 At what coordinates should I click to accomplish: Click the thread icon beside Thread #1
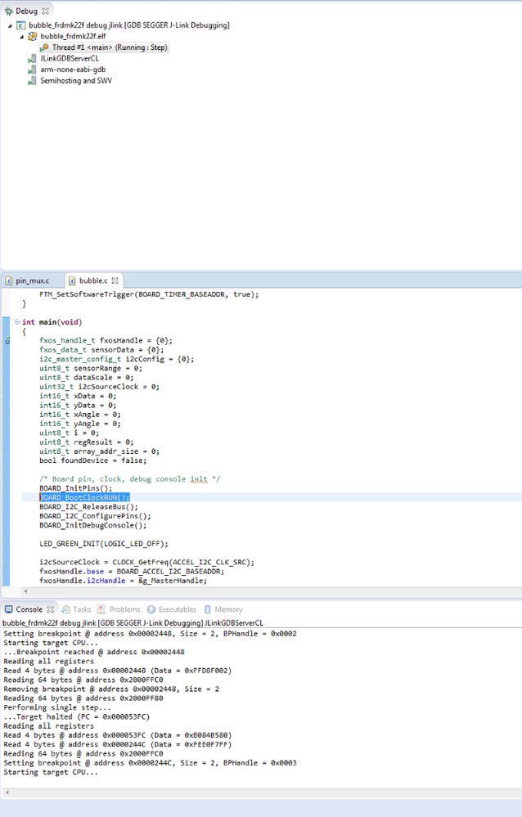[x=45, y=47]
